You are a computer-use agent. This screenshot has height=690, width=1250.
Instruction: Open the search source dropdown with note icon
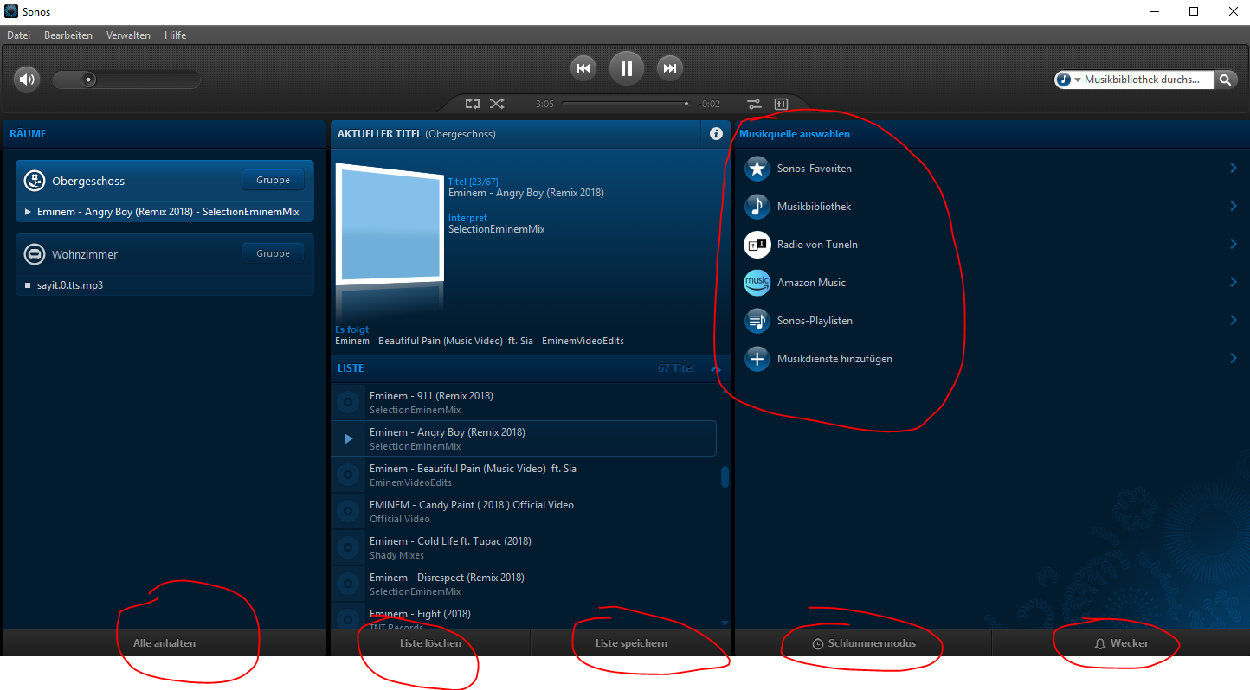point(1068,80)
